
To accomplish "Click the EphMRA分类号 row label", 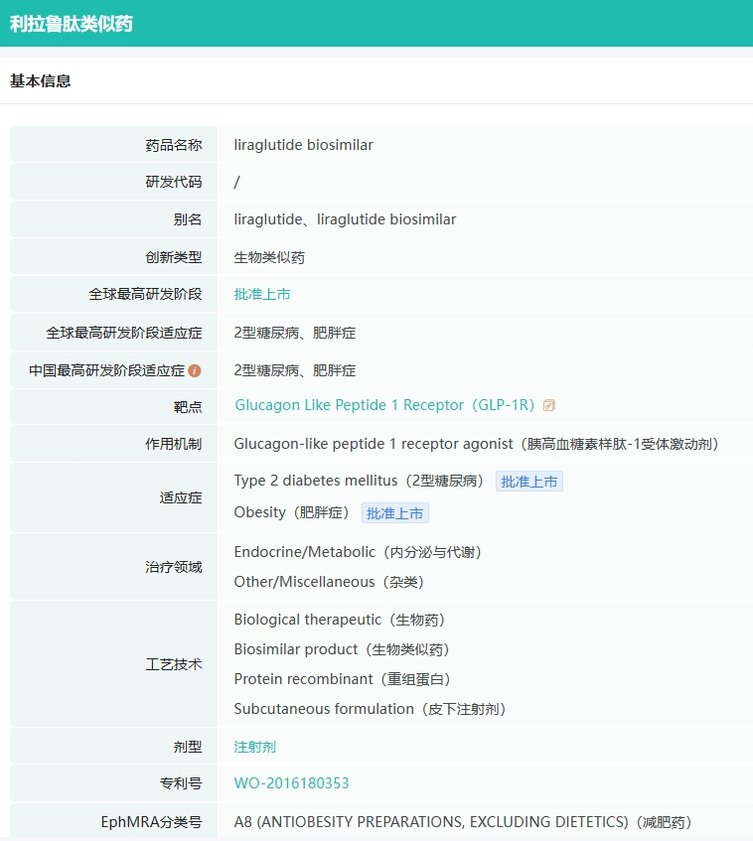I will point(151,822).
